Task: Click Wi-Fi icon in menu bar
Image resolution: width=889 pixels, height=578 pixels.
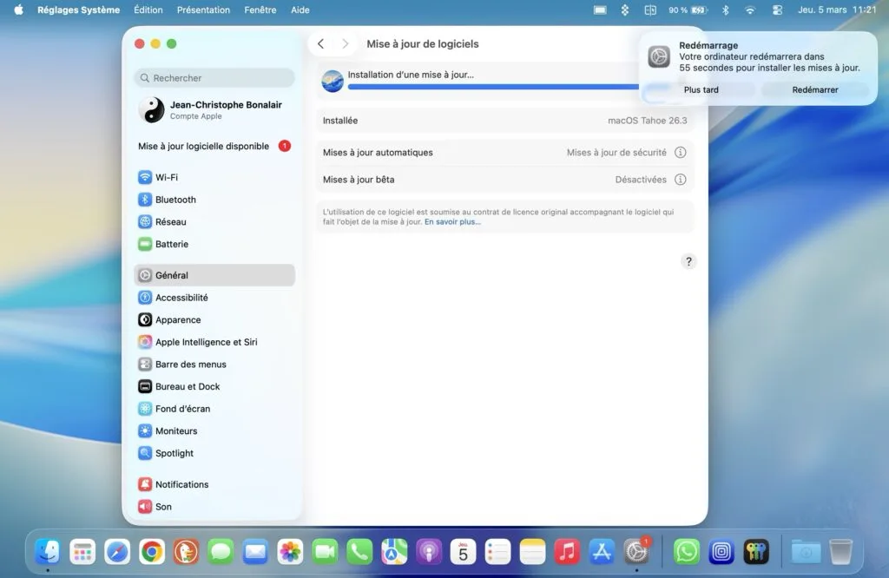Action: point(750,10)
